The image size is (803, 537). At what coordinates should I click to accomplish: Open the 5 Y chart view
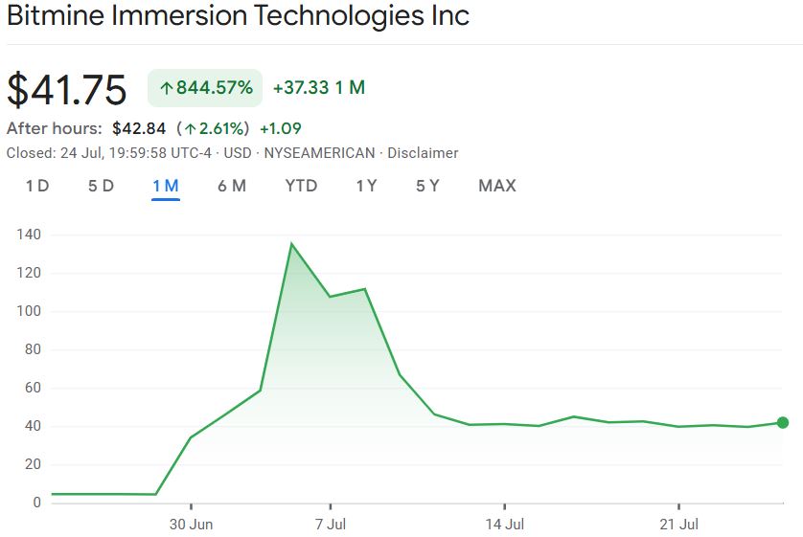tap(427, 186)
